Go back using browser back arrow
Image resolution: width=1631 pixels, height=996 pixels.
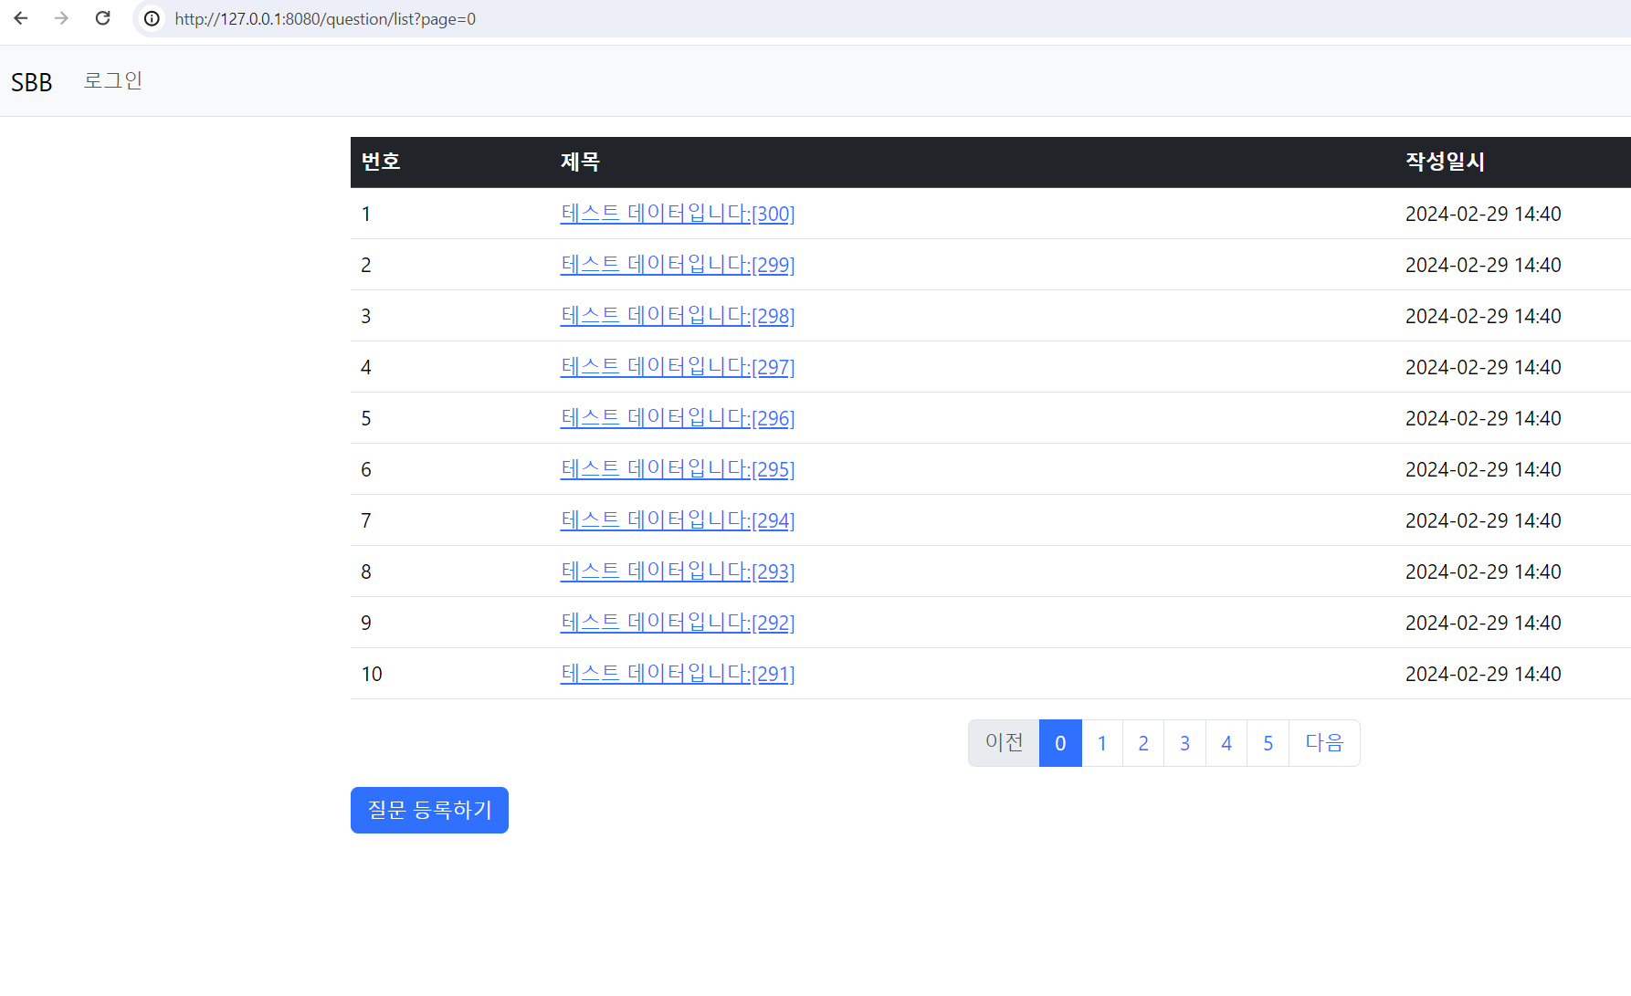click(21, 18)
